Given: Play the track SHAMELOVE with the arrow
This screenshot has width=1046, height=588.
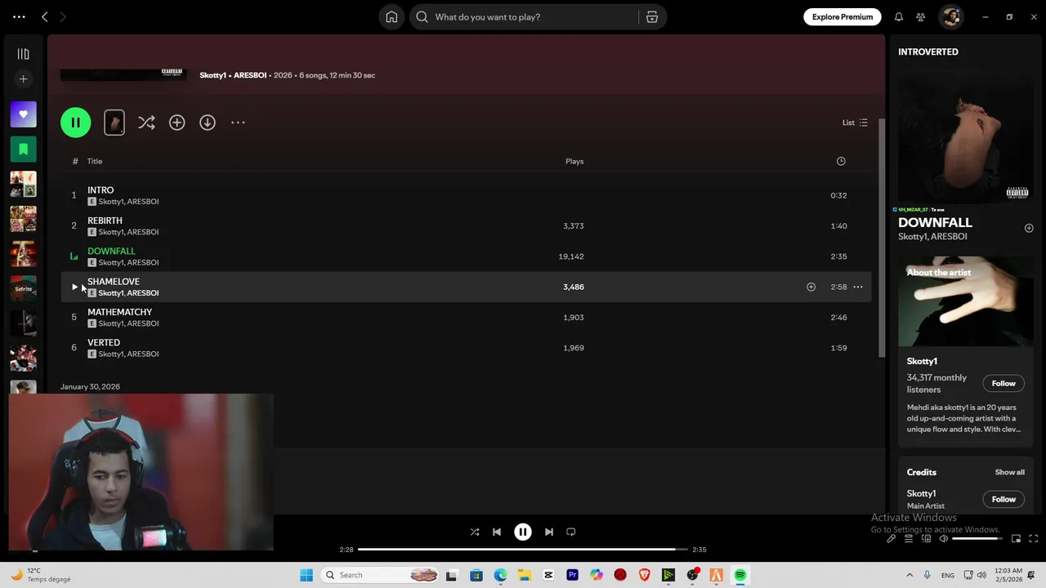Looking at the screenshot, I should tap(74, 287).
